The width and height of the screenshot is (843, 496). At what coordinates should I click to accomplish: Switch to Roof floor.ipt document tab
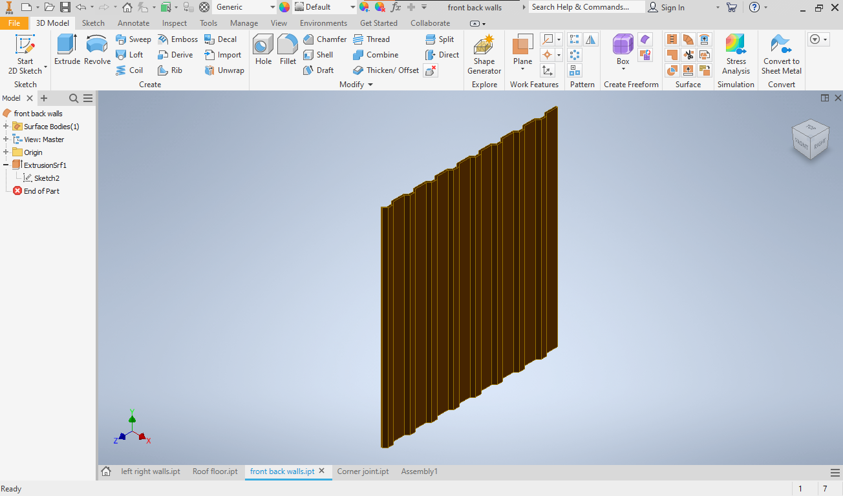(215, 471)
